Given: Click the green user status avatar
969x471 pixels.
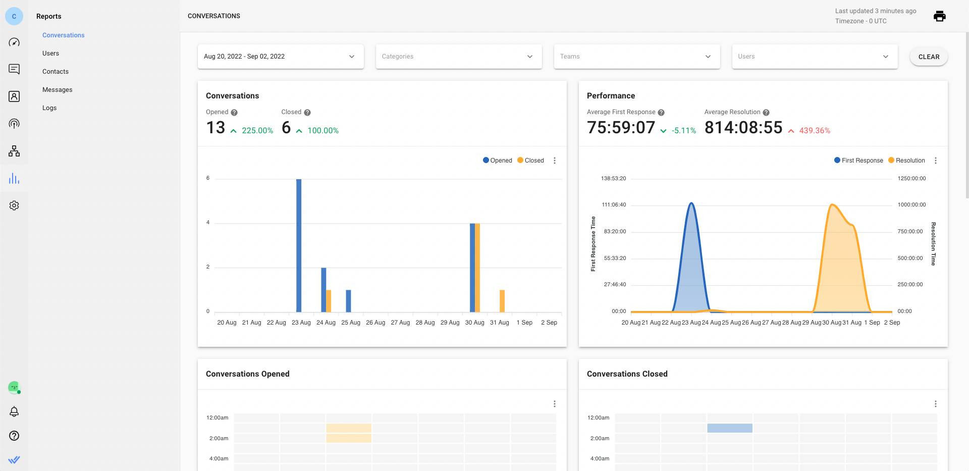Looking at the screenshot, I should tap(14, 387).
